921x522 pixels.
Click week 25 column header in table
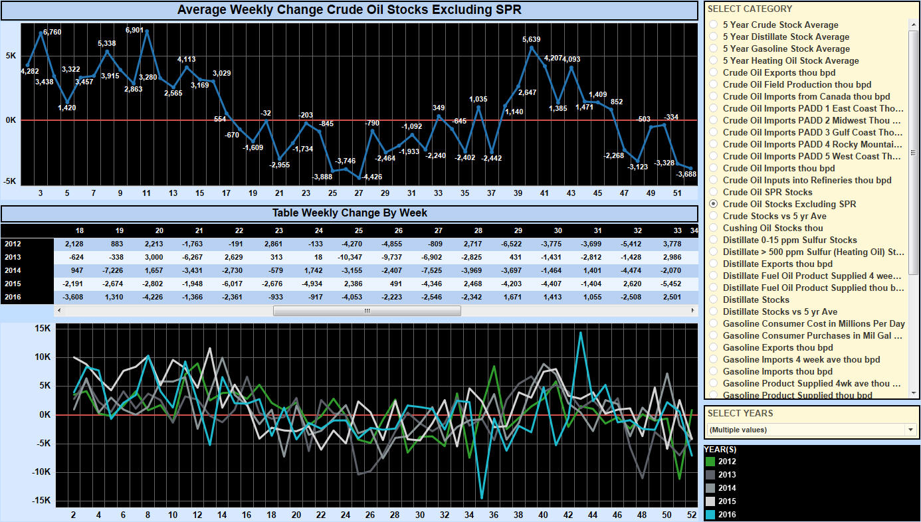(x=358, y=230)
